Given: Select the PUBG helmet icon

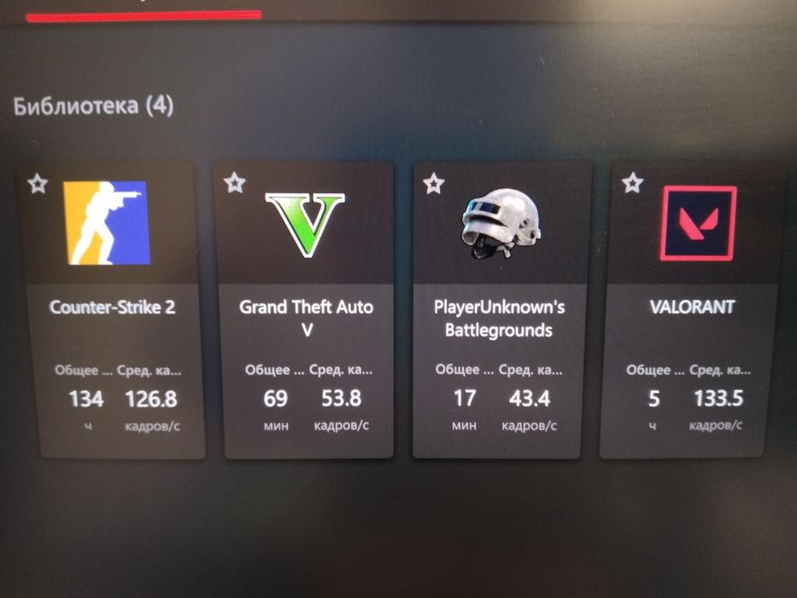Looking at the screenshot, I should point(501,224).
